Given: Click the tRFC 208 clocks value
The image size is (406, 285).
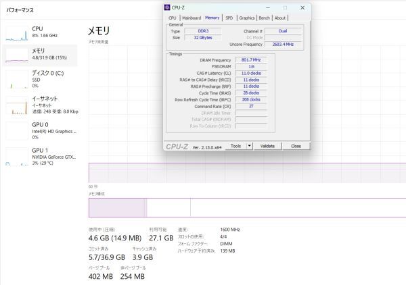Looking at the screenshot, I should tap(251, 99).
